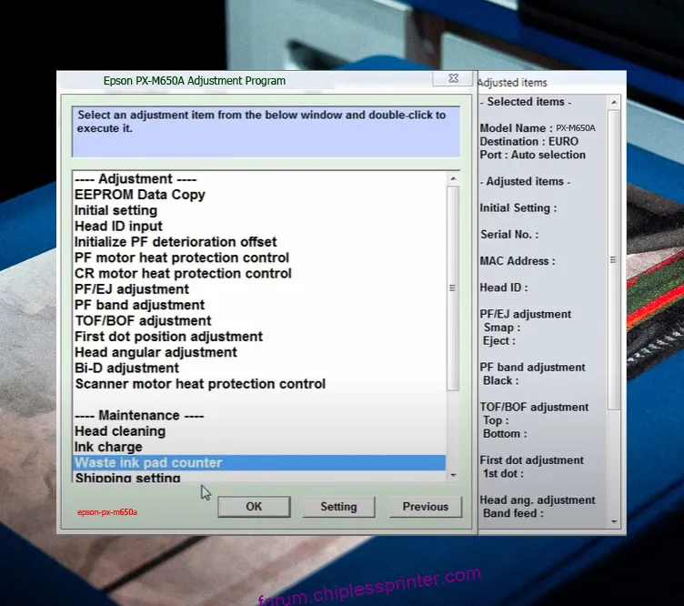684x606 pixels.
Task: Click adjustment list scroll down arrow
Action: [453, 474]
